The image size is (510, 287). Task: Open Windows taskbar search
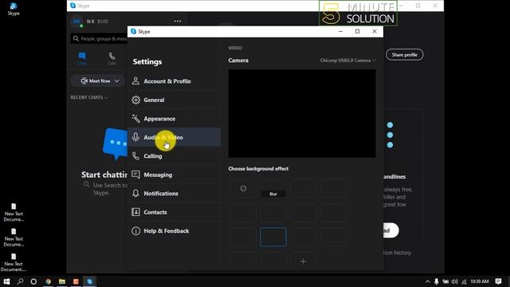20,281
